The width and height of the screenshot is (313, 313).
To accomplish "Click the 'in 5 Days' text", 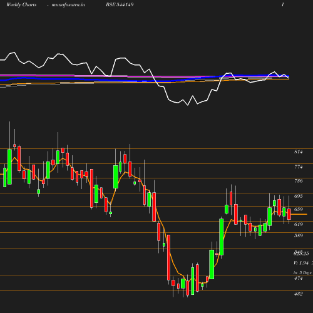I will [302, 273].
